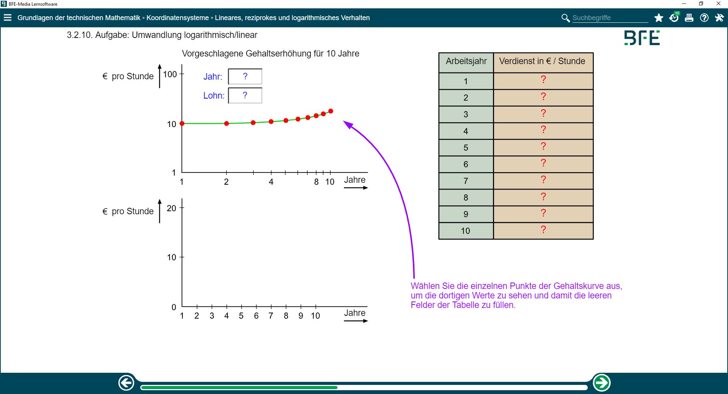The width and height of the screenshot is (728, 394).
Task: Open the history clock icon
Action: [x=674, y=18]
